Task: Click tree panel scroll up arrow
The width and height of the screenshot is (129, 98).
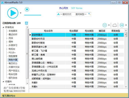Action: 27,27
